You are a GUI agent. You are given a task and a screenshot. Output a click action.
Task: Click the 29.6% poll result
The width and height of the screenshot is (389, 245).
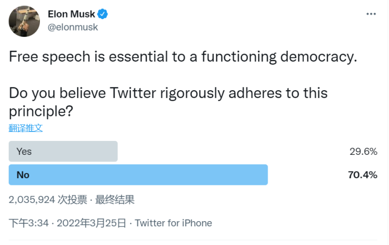coord(363,151)
